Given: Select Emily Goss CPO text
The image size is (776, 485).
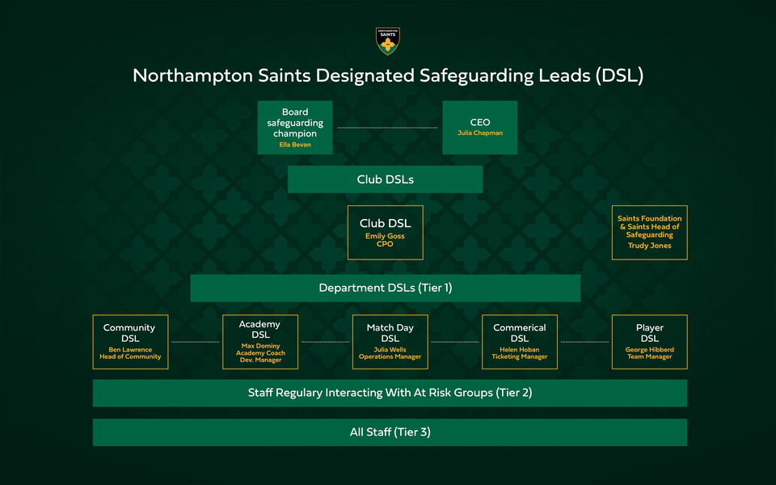Looking at the screenshot, I should coord(385,240).
